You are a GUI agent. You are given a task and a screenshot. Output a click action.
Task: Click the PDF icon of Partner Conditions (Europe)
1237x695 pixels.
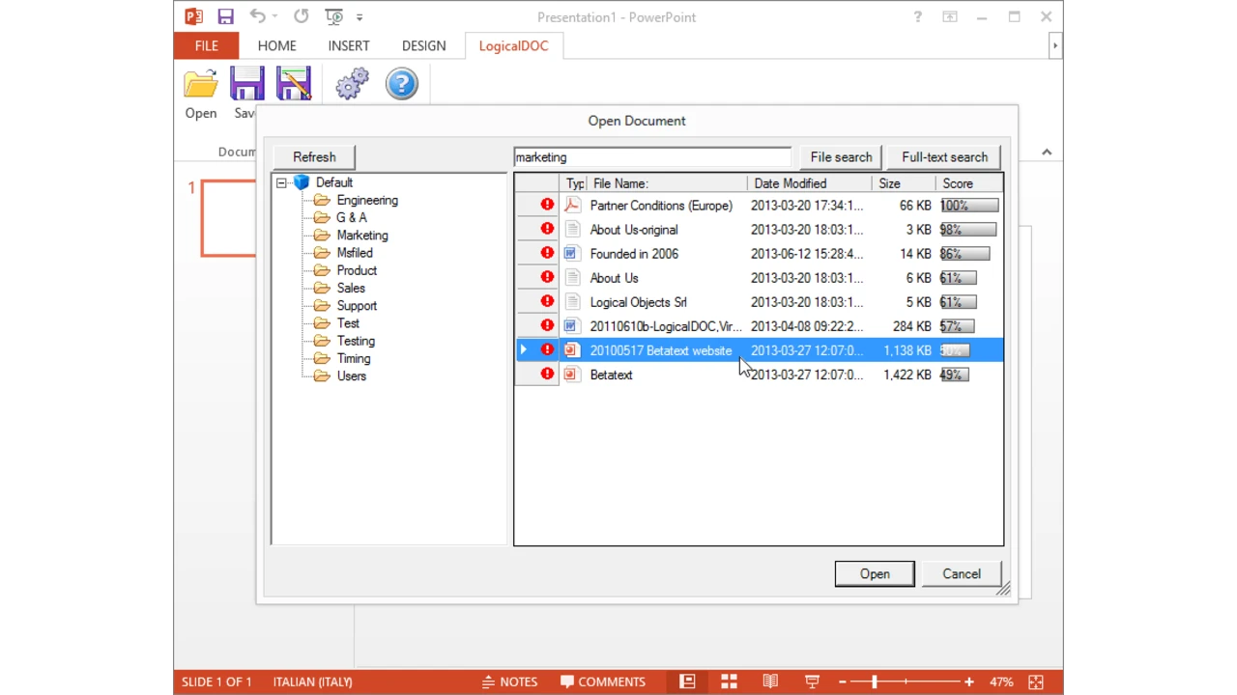572,206
